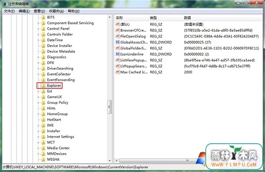Click the Registry Editor title bar icon
Image resolution: width=265 pixels, height=172 pixels.
(x=4, y=4)
